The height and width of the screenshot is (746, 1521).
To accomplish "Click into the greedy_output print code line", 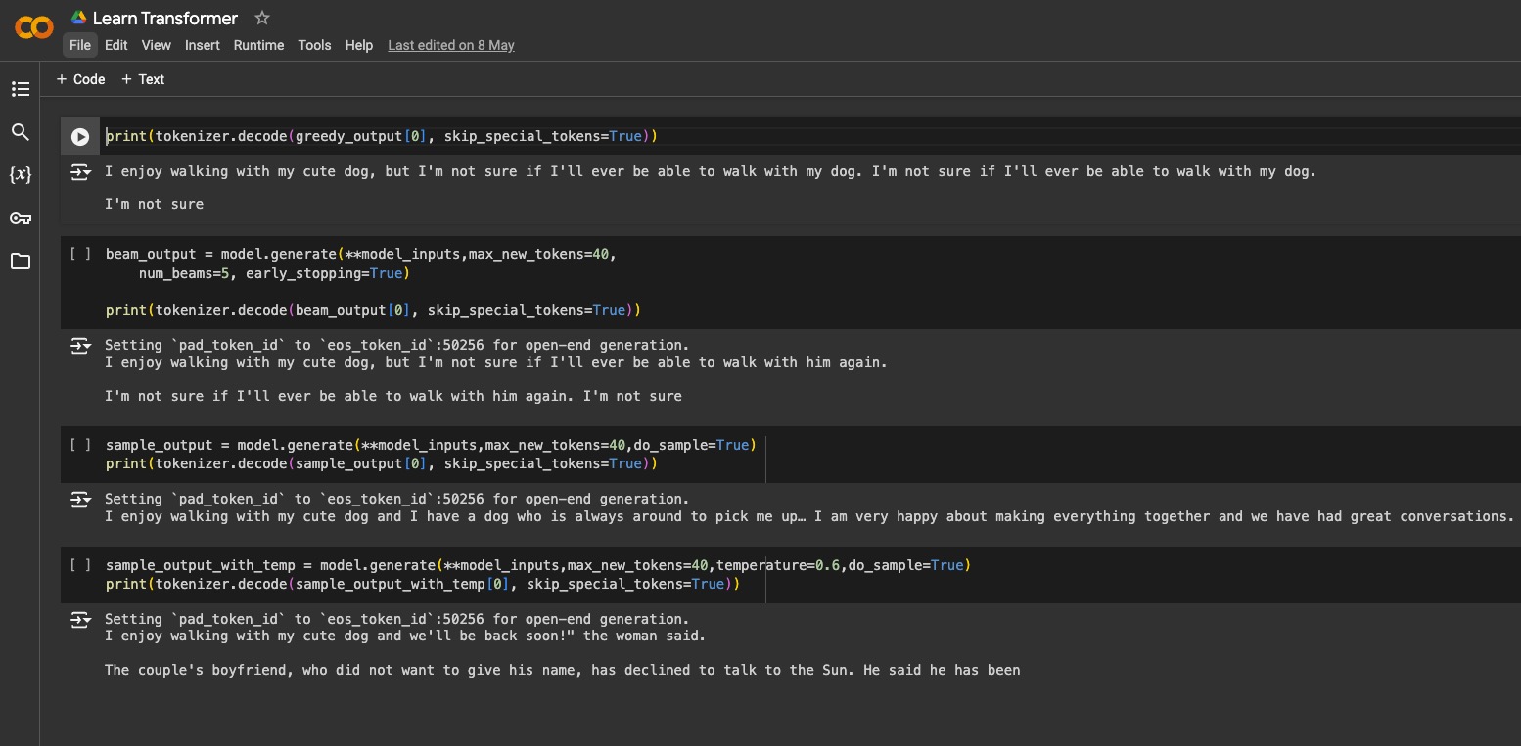I will (382, 136).
